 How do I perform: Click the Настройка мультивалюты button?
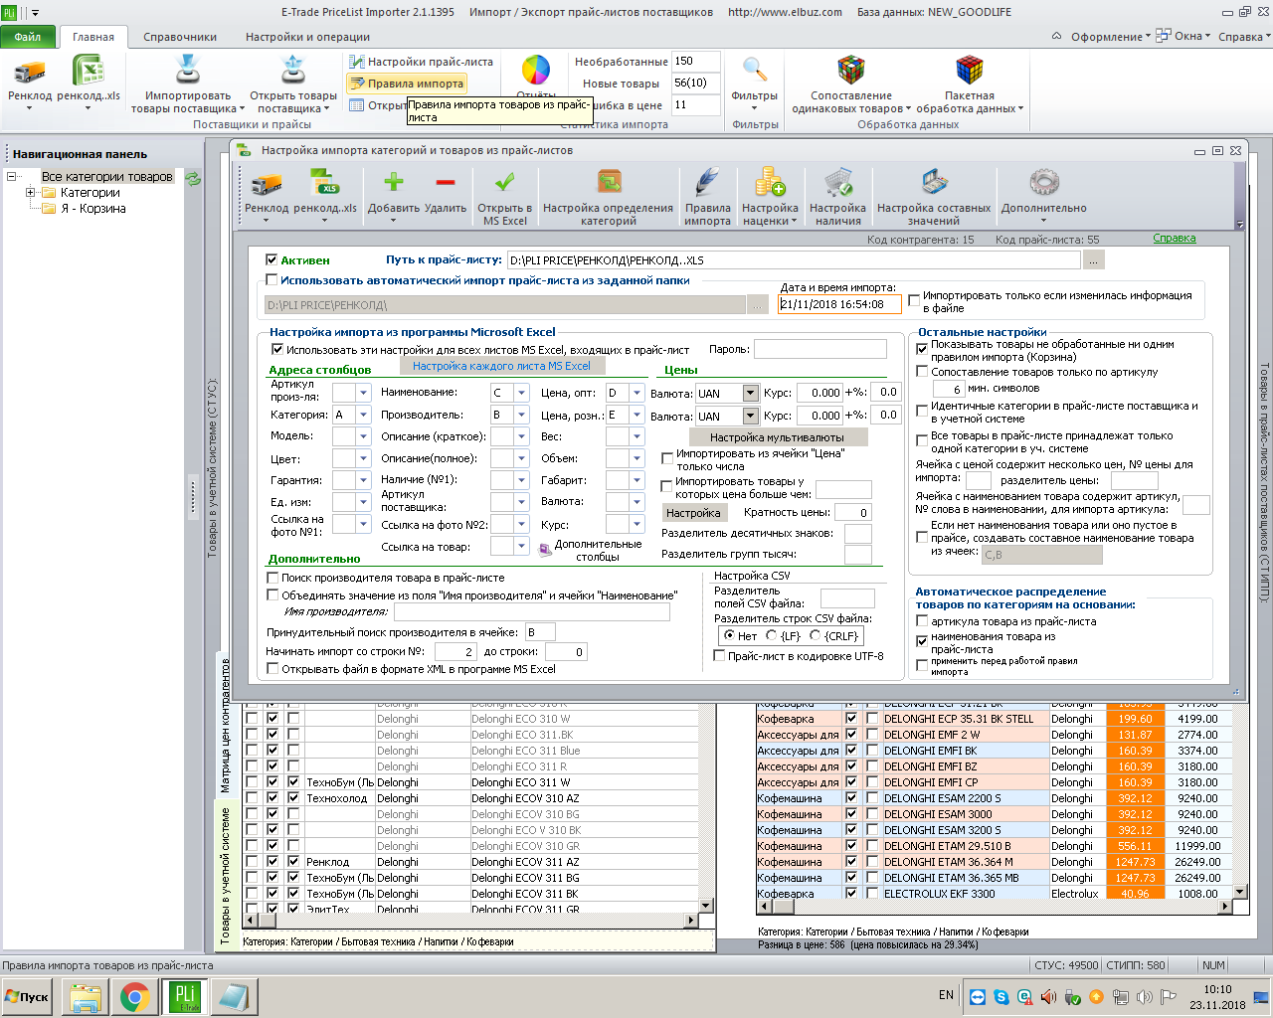pyautogui.click(x=777, y=437)
